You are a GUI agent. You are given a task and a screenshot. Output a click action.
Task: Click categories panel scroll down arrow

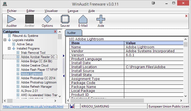(x=60, y=96)
